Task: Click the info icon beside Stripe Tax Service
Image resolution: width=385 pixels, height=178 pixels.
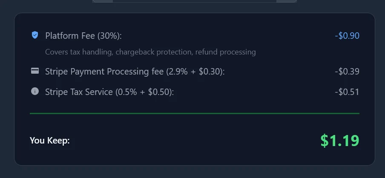Action: click(x=35, y=91)
